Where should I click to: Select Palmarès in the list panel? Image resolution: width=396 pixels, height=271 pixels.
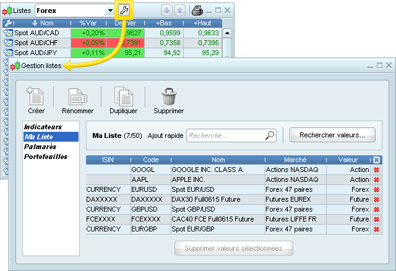pyautogui.click(x=40, y=147)
